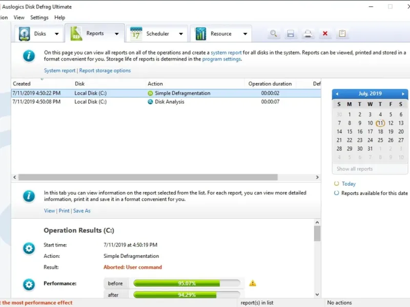Select July 25 in the calendar

click(380, 140)
